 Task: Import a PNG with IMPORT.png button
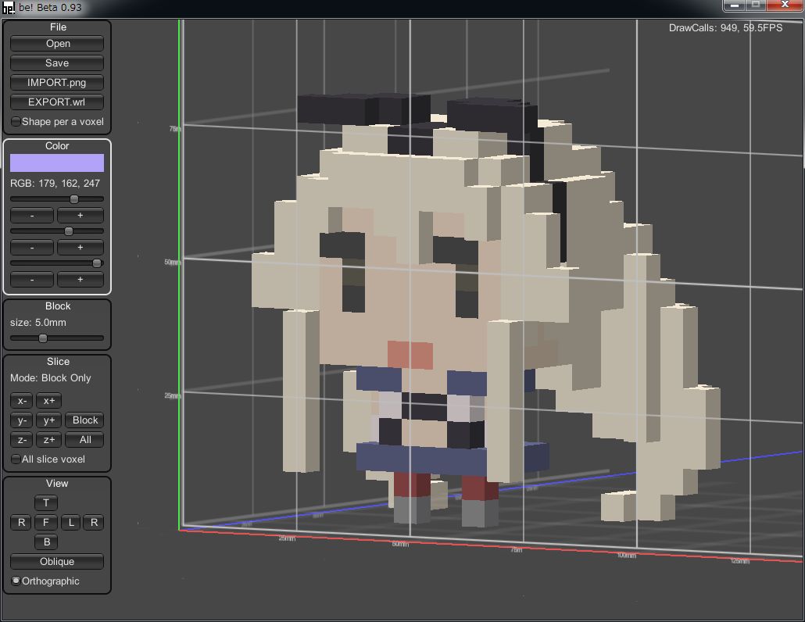click(x=57, y=83)
